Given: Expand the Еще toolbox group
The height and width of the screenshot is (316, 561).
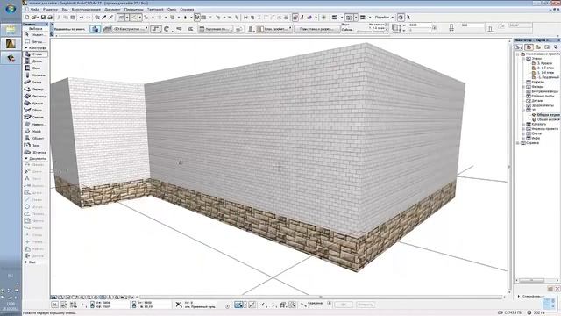Looking at the screenshot, I should click(25, 262).
